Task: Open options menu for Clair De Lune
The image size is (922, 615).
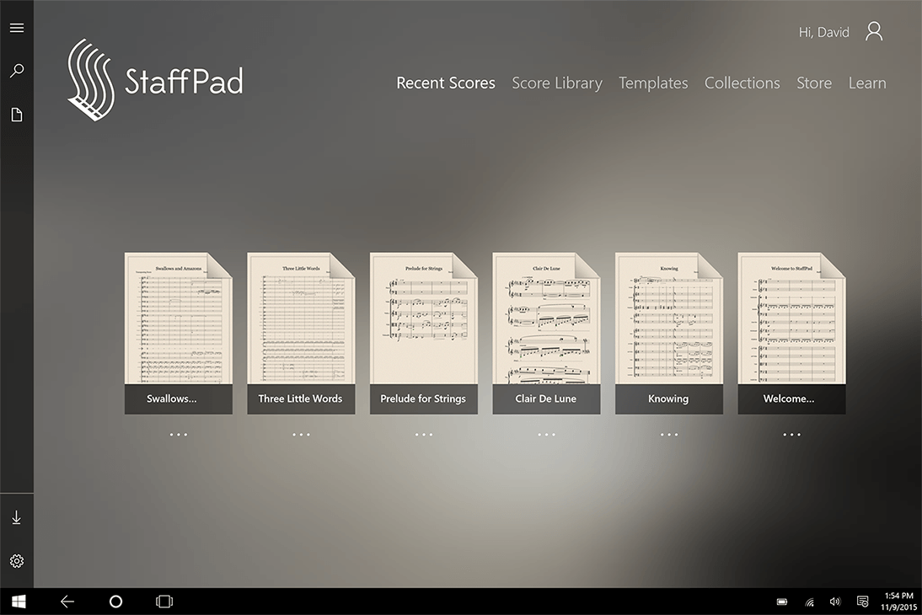Action: coord(546,434)
